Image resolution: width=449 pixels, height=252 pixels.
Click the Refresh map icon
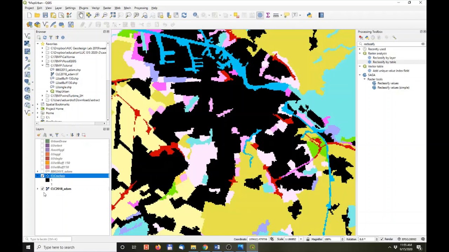pos(184,15)
